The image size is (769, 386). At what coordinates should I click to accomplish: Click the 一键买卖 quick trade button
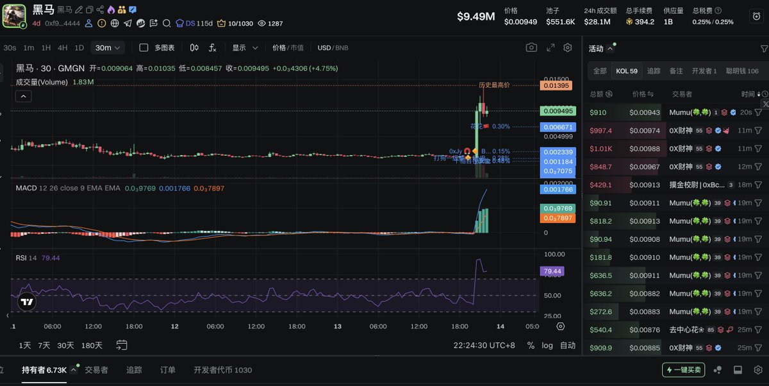(x=682, y=370)
